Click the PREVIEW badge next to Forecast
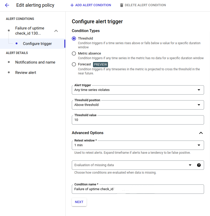Screen dimensions: 210x216 100,64
